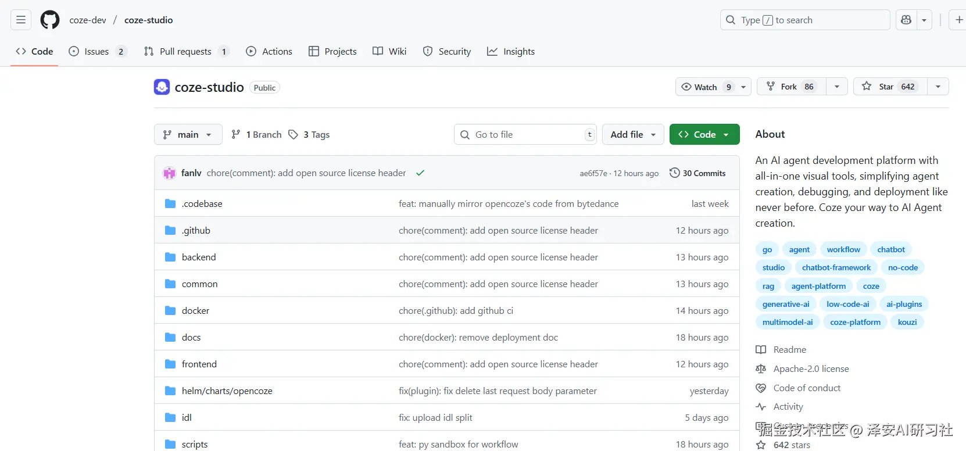This screenshot has height=451, width=966.
Task: Click the GitHub Octocat logo
Action: click(50, 20)
